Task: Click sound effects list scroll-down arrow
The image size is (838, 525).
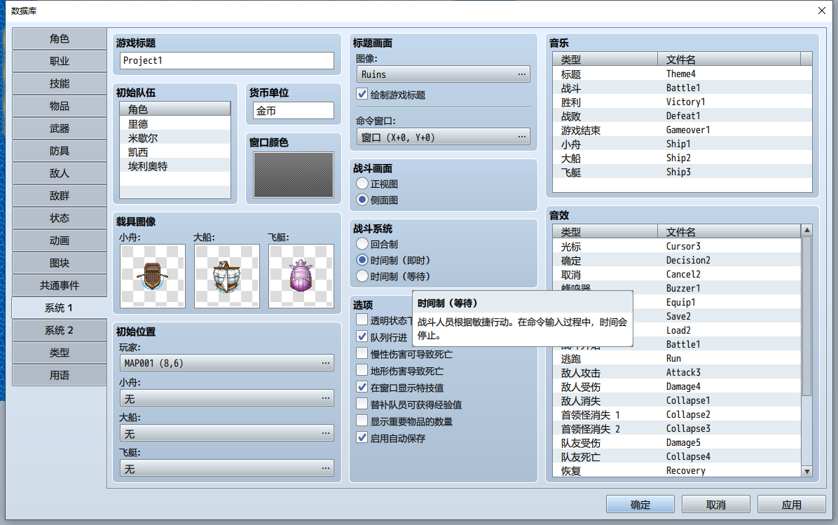Action: click(x=807, y=471)
